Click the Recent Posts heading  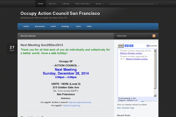pos(123,115)
